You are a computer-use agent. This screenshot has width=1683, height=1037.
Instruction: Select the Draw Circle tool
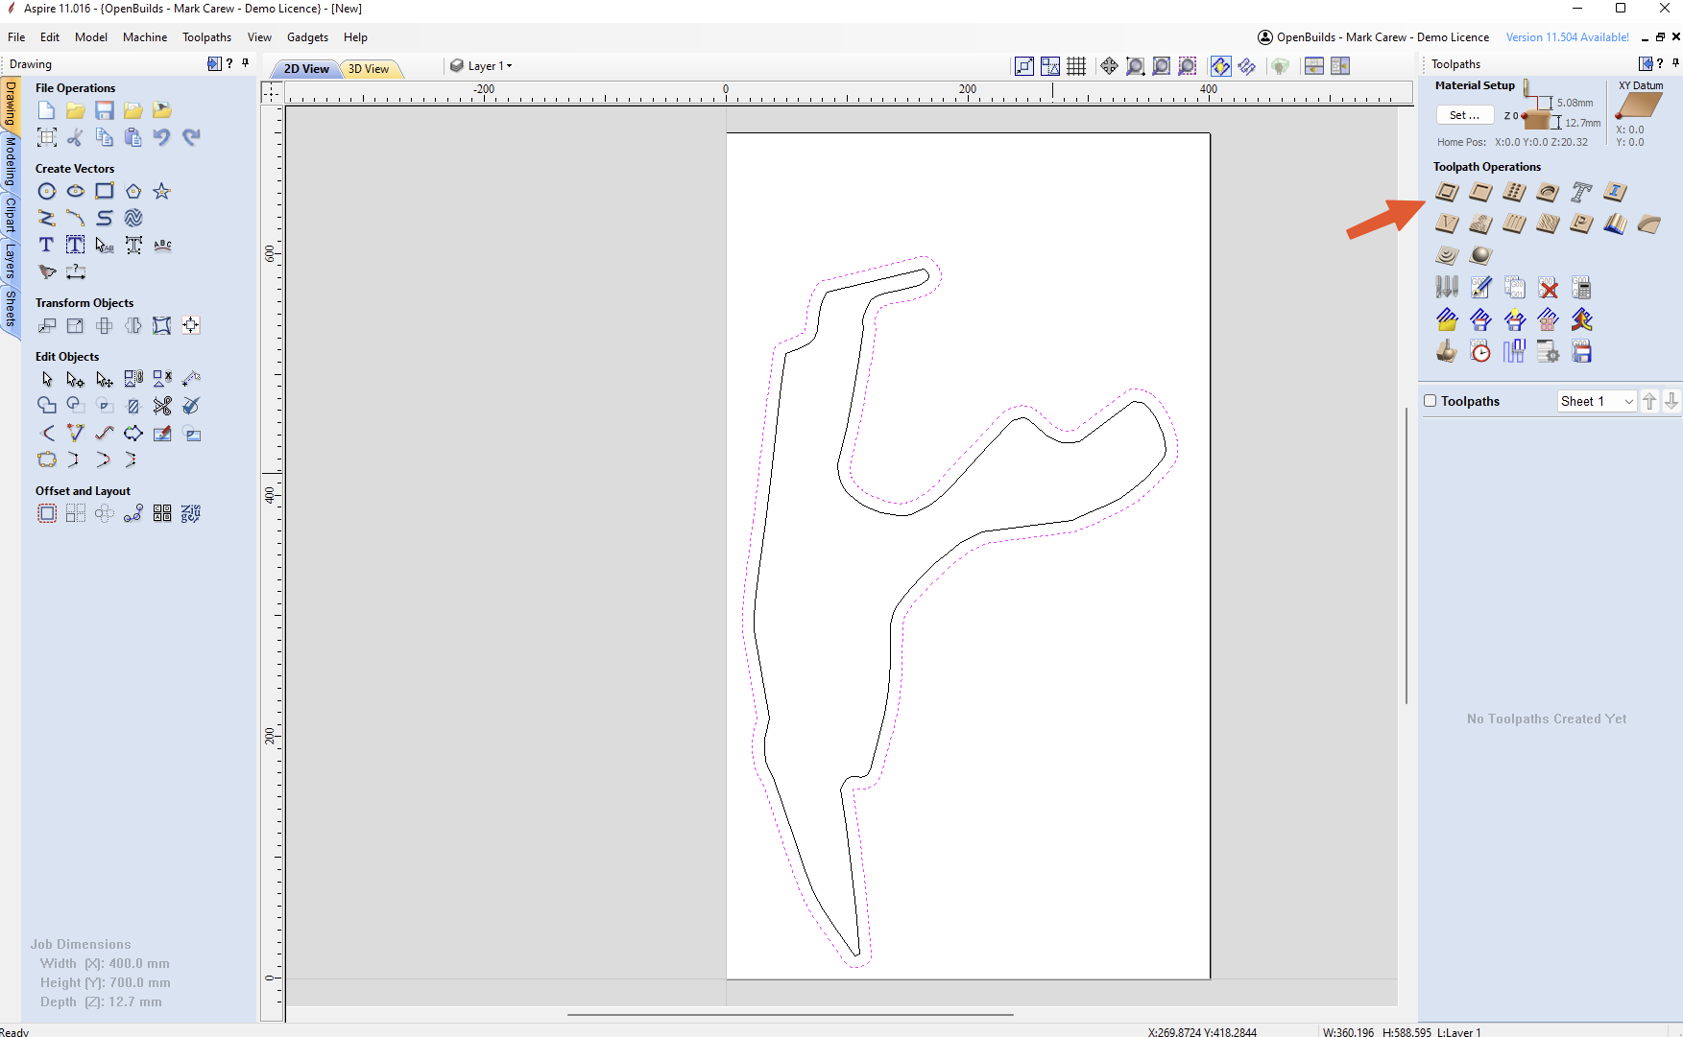(x=46, y=191)
